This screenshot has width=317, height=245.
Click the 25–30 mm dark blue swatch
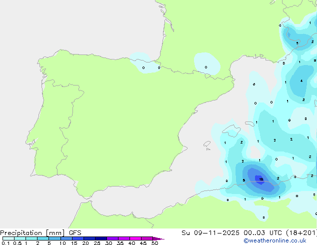[101, 238]
